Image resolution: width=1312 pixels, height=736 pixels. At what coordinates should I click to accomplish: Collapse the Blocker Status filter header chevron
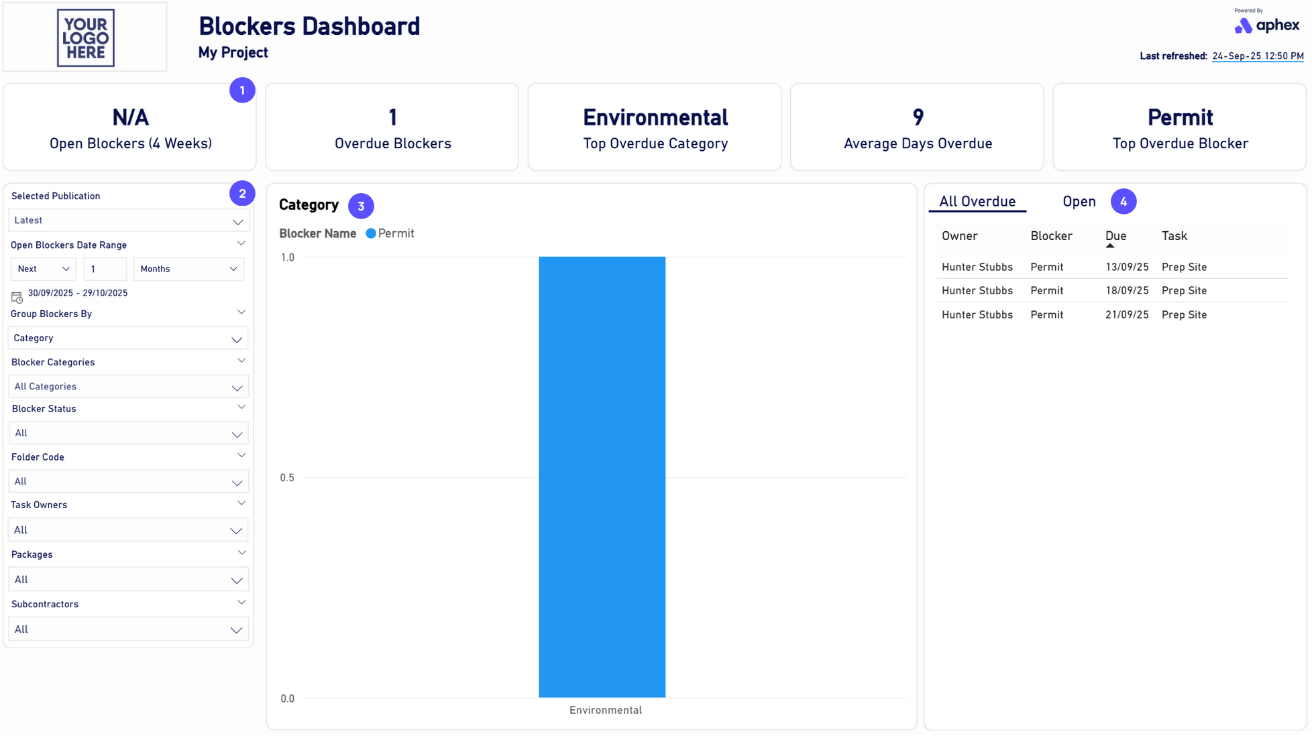coord(241,408)
